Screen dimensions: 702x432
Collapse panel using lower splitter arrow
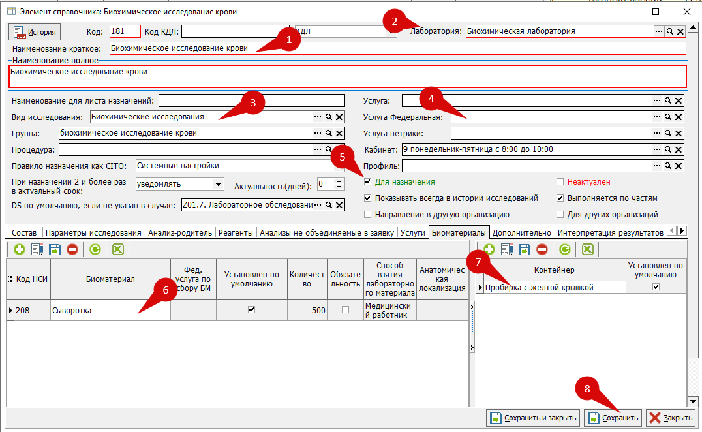472,347
